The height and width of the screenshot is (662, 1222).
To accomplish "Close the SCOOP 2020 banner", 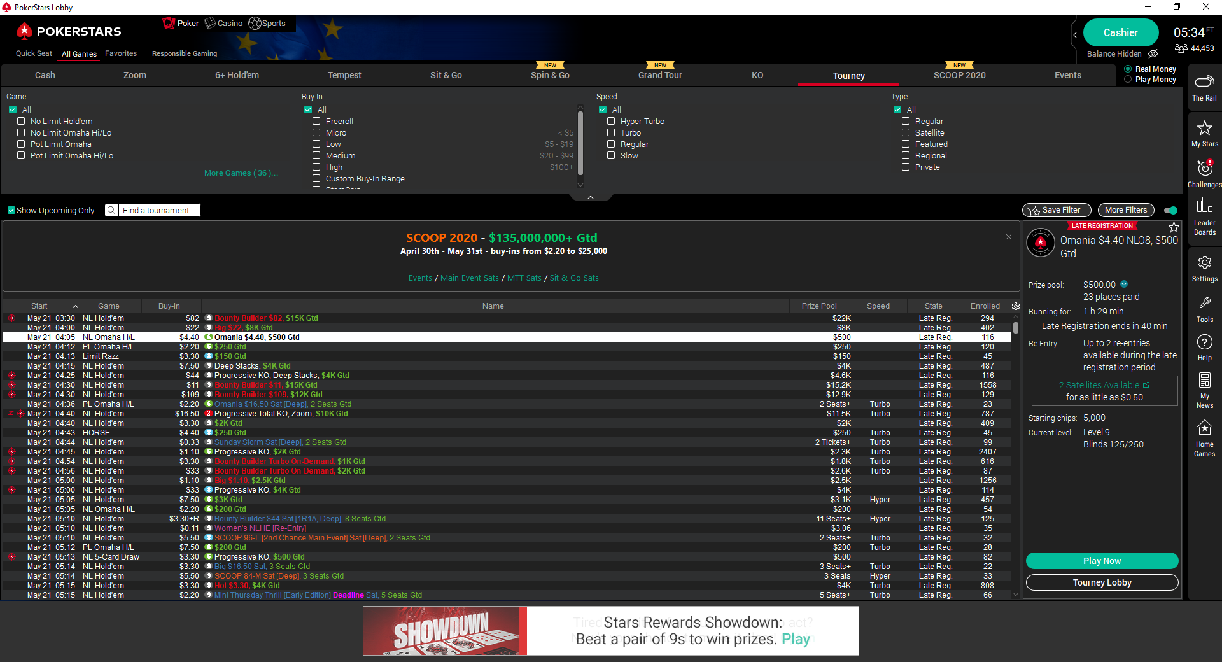I will [1009, 237].
